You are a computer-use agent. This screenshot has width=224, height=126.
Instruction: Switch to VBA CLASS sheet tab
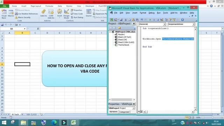[31, 114]
